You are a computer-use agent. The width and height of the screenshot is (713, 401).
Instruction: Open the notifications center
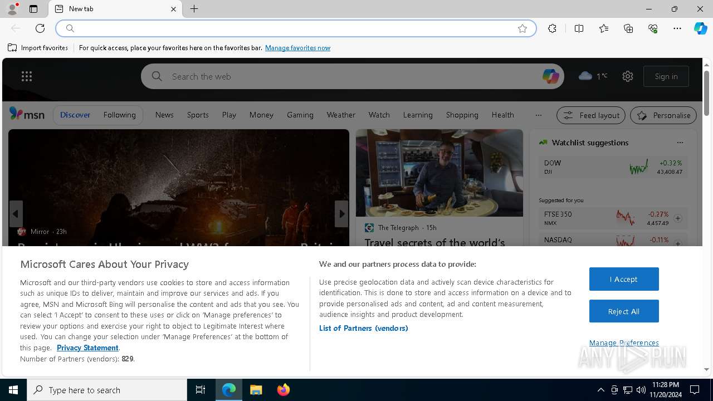tap(695, 390)
